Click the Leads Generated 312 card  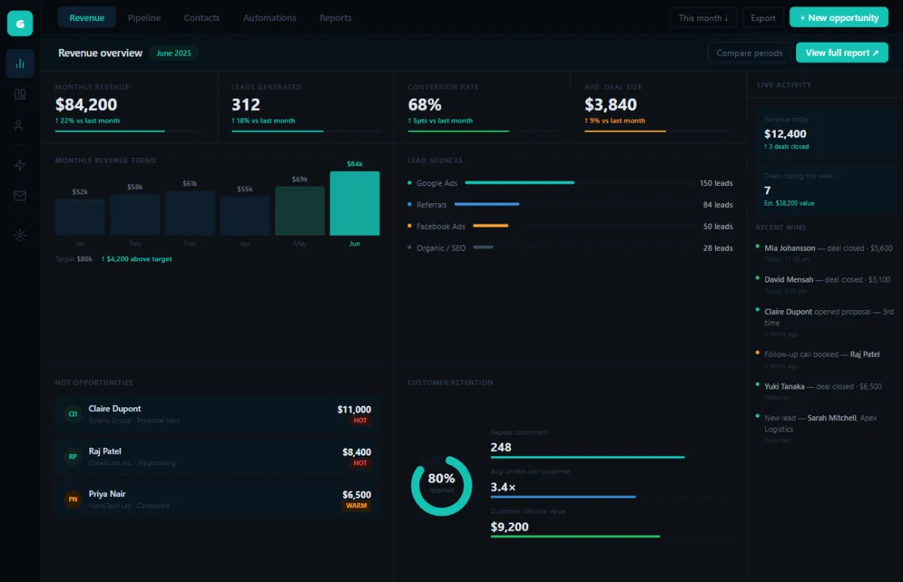pos(306,108)
